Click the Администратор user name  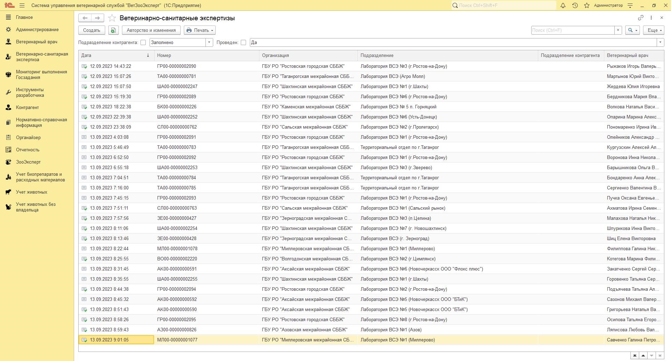tap(608, 5)
